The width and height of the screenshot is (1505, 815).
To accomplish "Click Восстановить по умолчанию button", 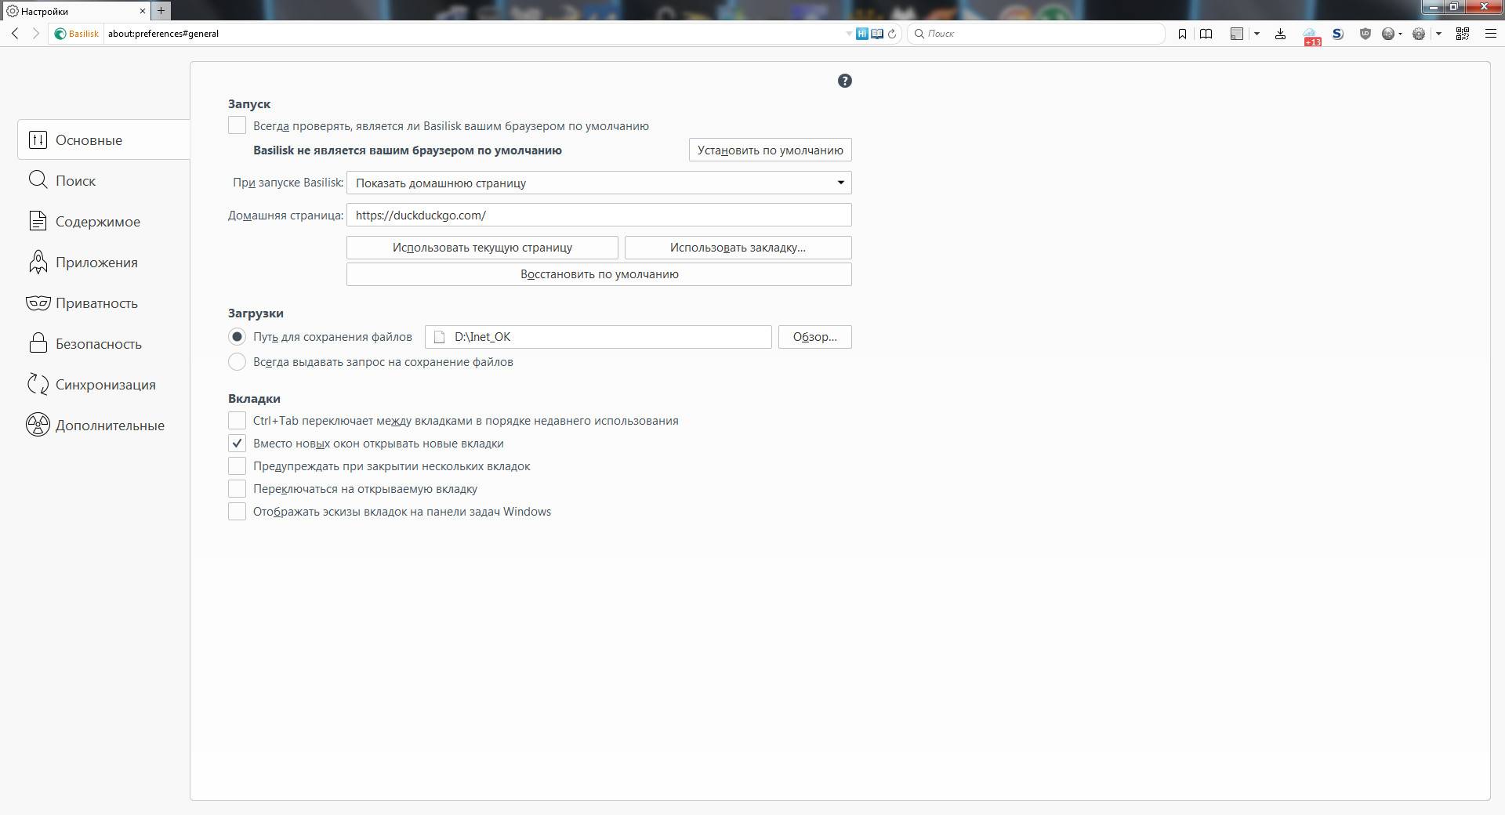I will 599,273.
